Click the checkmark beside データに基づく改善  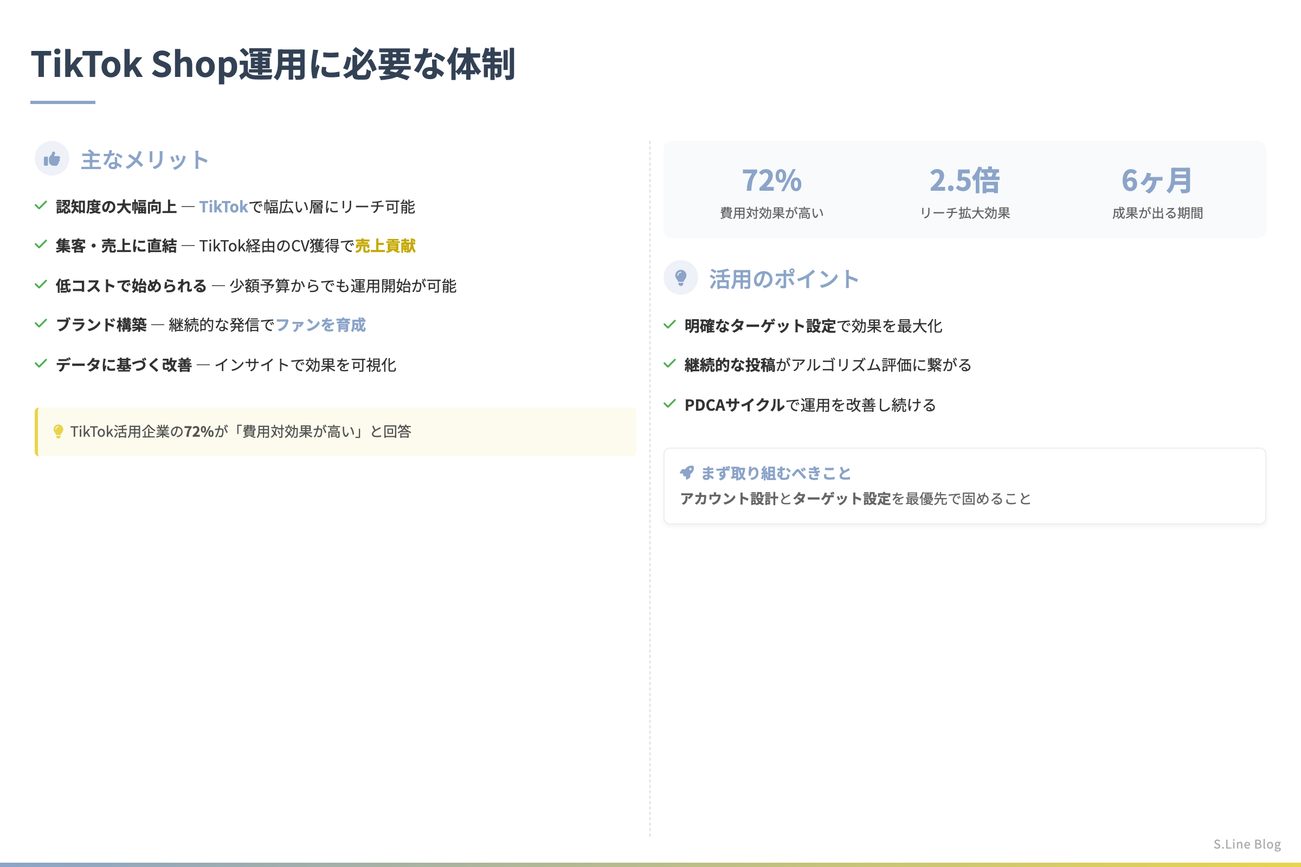click(41, 364)
